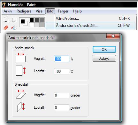Pick the Eraser tool

coord(6,27)
